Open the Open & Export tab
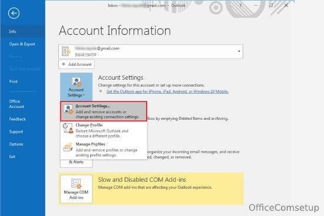This screenshot has width=324, height=216. coord(23,44)
